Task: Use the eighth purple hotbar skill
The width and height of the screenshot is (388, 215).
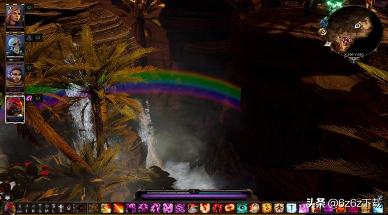Action: [168, 208]
